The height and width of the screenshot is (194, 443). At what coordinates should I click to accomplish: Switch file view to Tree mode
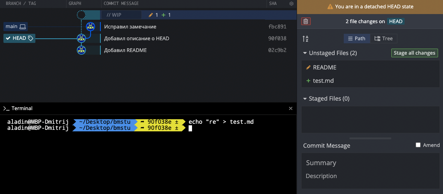point(383,39)
